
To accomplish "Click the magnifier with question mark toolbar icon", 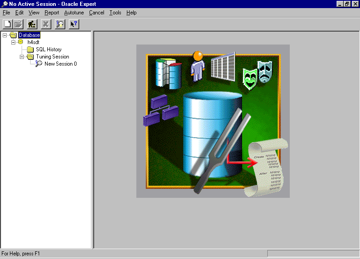I will point(59,24).
